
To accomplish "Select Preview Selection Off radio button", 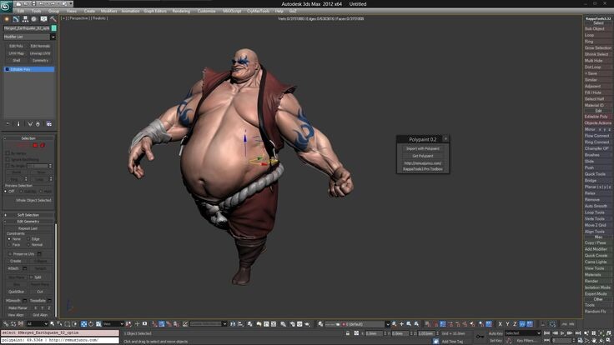I will pyautogui.click(x=7, y=192).
